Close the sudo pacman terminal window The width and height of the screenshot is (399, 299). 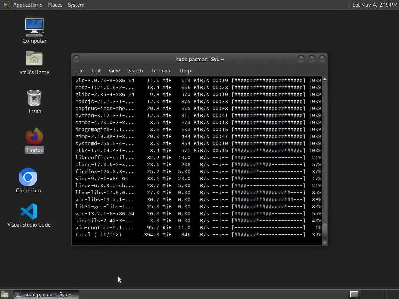(x=322, y=59)
